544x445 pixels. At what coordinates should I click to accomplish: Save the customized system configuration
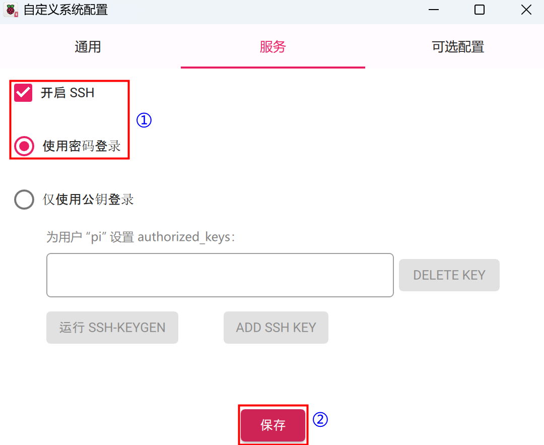[273, 425]
